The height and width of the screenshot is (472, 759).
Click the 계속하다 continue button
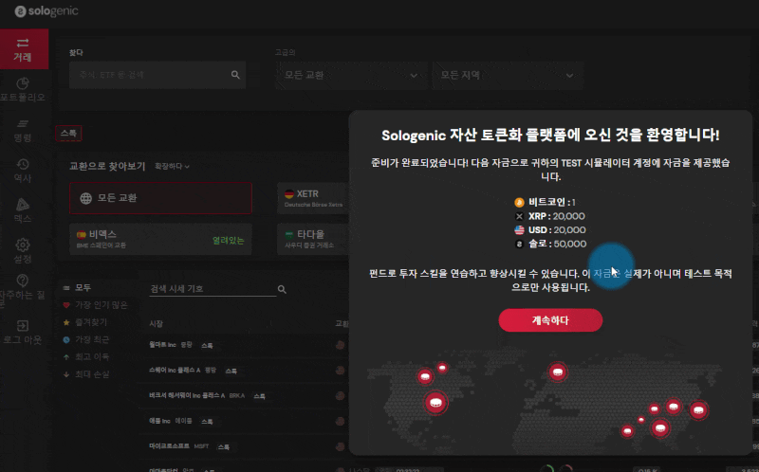pyautogui.click(x=550, y=320)
